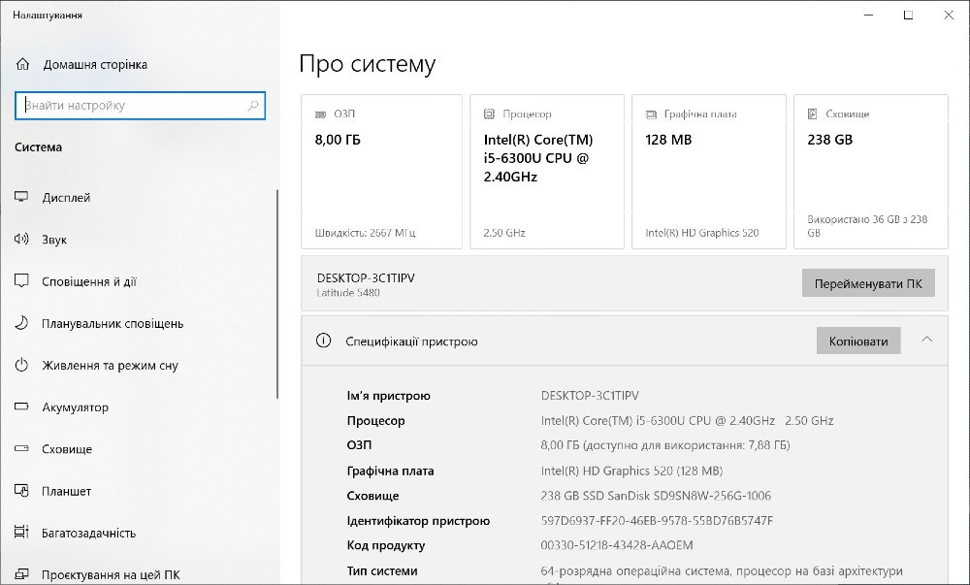
Task: Select the Дисплей sidebar icon
Action: 21,197
